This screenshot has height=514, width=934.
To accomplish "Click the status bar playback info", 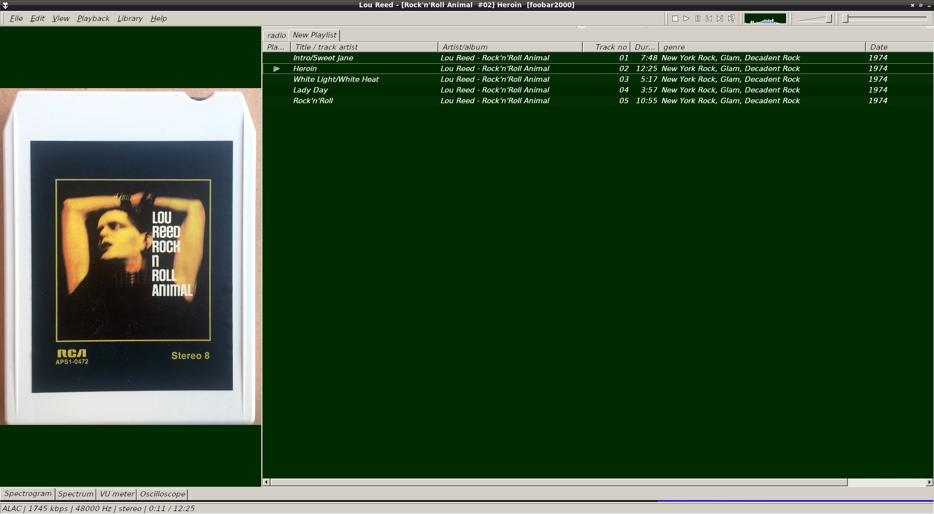I will [x=98, y=509].
